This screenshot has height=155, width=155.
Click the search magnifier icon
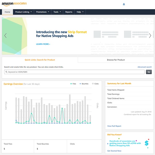pos(6,72)
